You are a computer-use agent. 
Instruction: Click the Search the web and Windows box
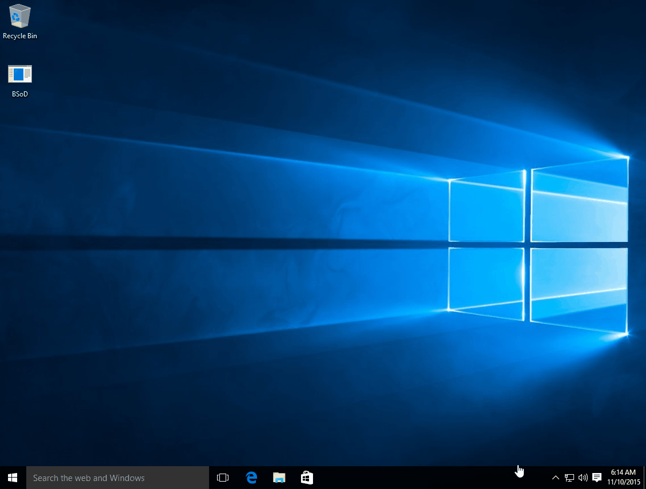click(x=118, y=478)
